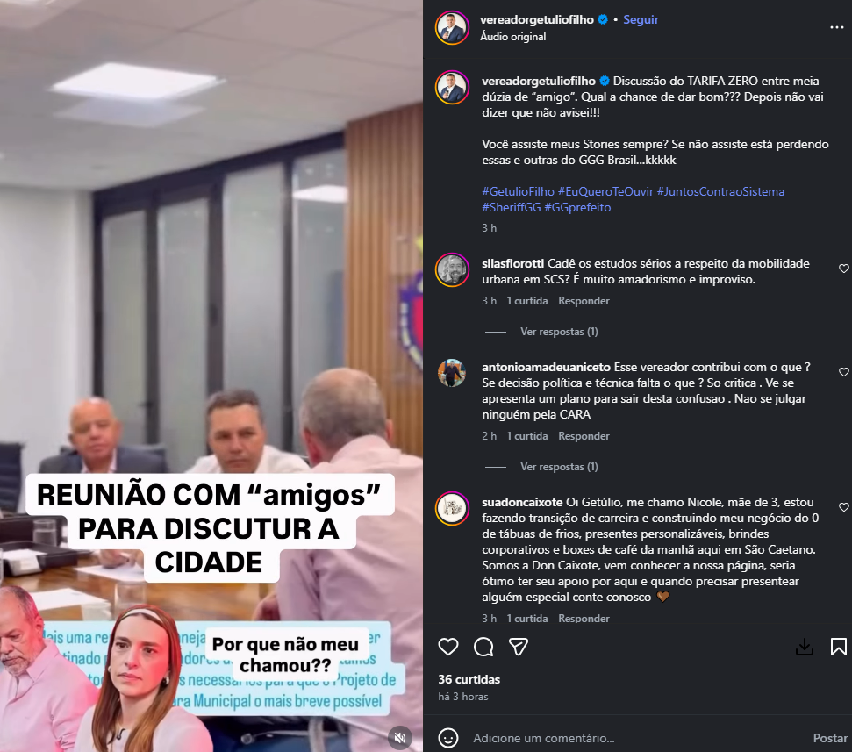Unmute the video with the speaker icon
The width and height of the screenshot is (852, 752).
(400, 737)
